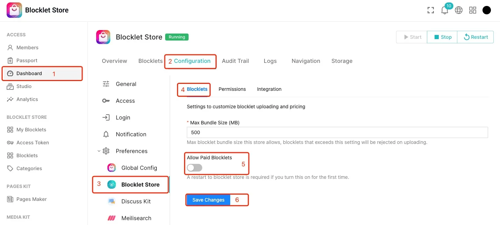Open notifications bell icon

tap(445, 10)
